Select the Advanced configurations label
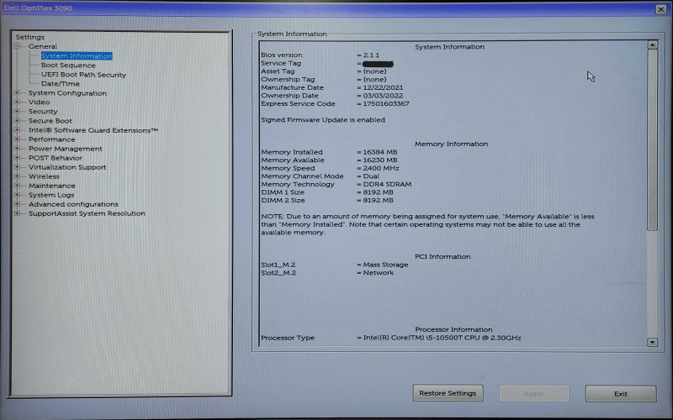The height and width of the screenshot is (420, 673). (x=73, y=204)
